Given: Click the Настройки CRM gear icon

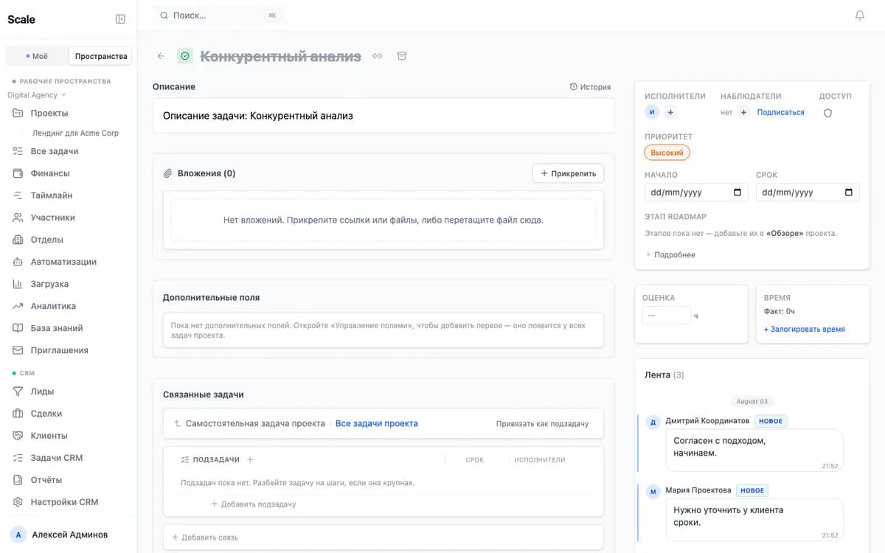Looking at the screenshot, I should click(18, 502).
